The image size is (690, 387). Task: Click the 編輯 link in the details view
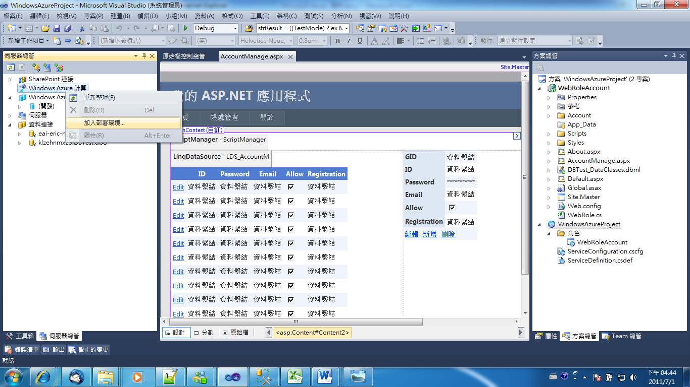coord(412,234)
